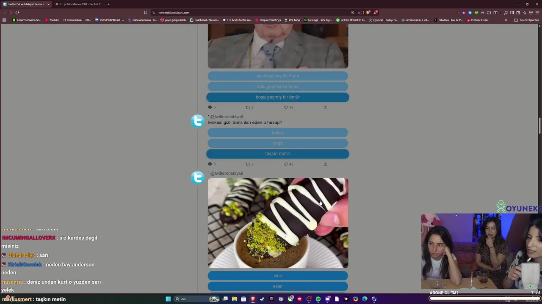Open Spotify from the taskbar
The image size is (542, 304).
pos(318,299)
